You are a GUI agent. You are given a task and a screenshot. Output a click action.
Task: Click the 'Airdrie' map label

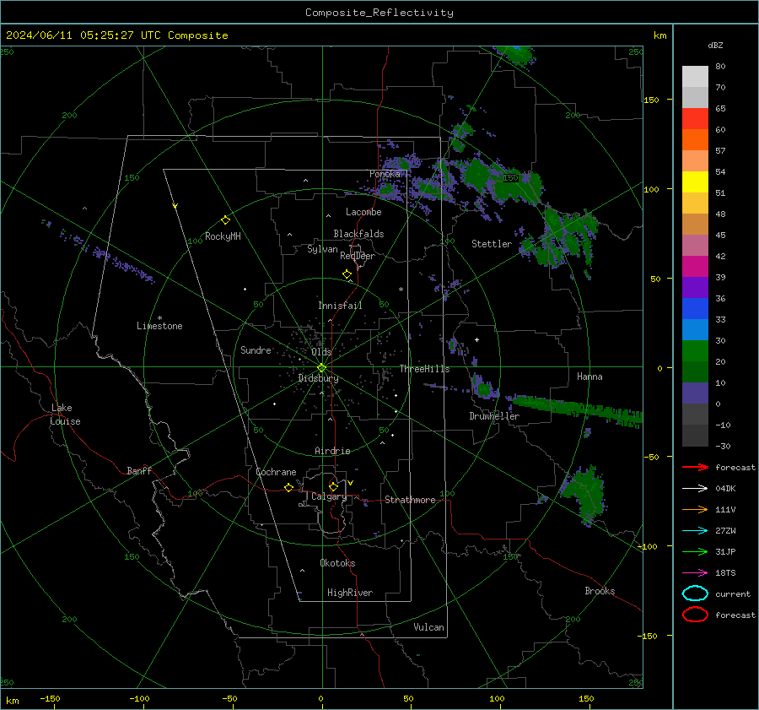click(x=332, y=451)
